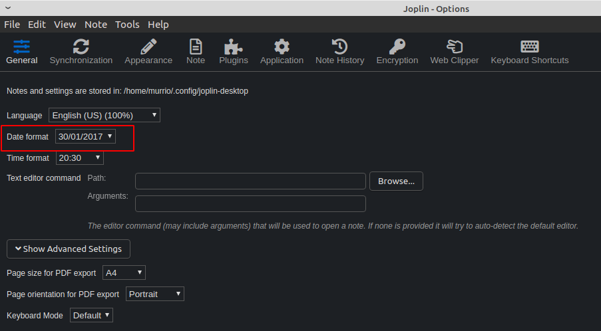The height and width of the screenshot is (331, 601).
Task: Open the Language dropdown
Action: tap(104, 115)
